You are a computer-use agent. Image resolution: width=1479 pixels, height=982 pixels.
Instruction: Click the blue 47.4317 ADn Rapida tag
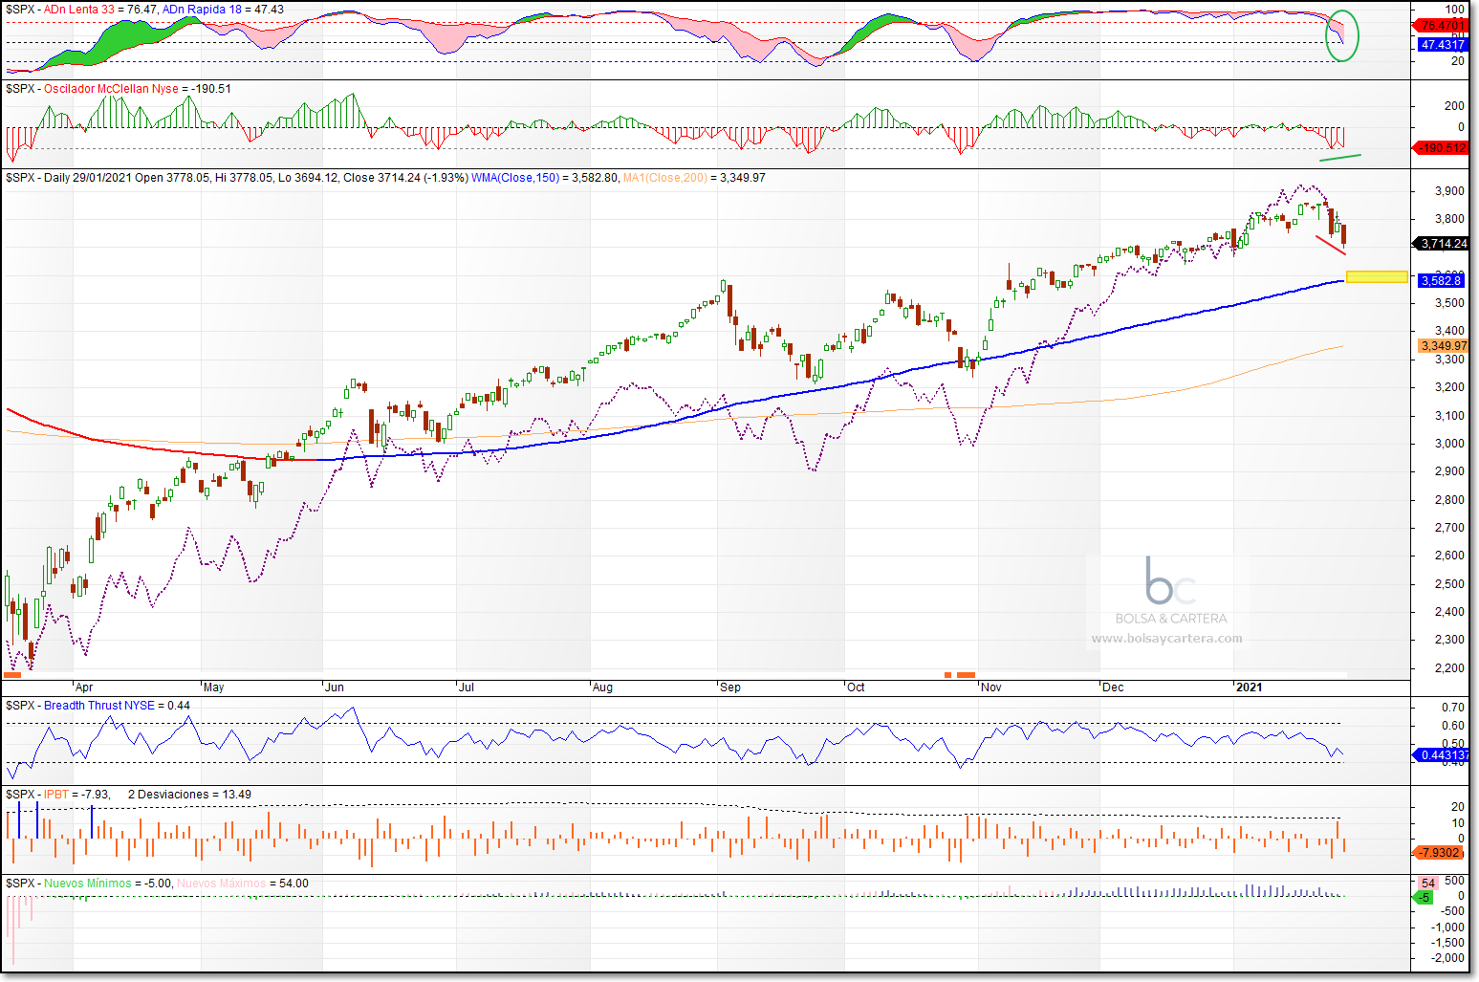(x=1442, y=45)
